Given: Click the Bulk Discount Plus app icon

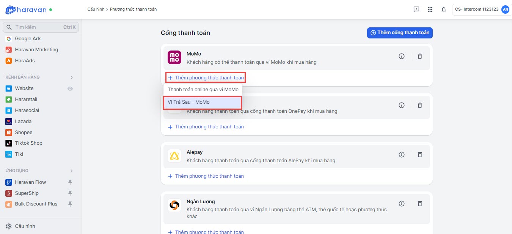Looking at the screenshot, I should pyautogui.click(x=9, y=204).
